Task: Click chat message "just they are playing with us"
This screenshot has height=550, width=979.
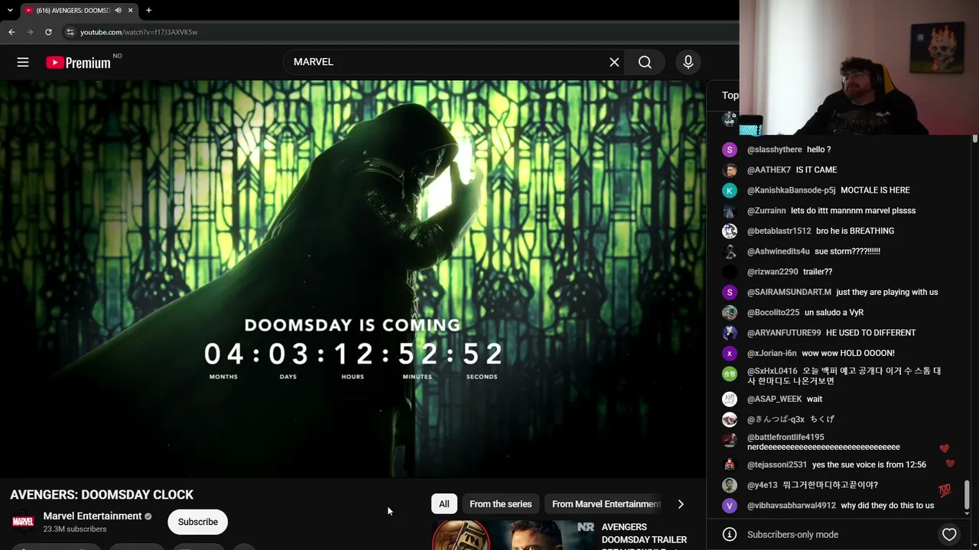Action: tap(887, 292)
